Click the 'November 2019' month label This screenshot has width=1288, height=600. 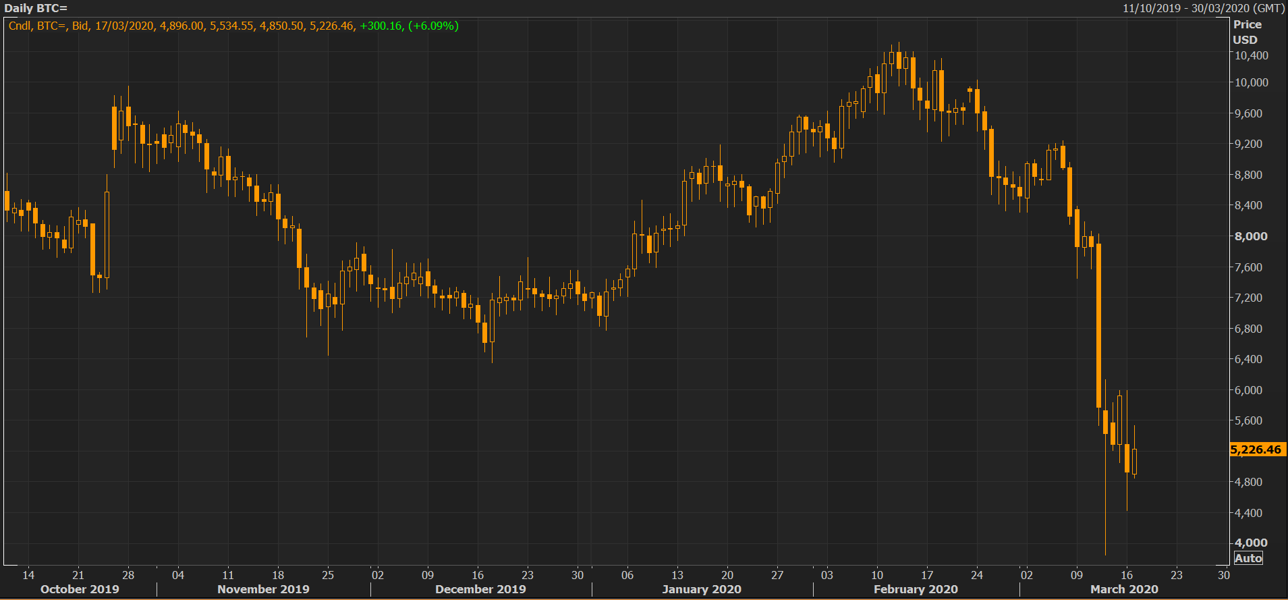[263, 589]
